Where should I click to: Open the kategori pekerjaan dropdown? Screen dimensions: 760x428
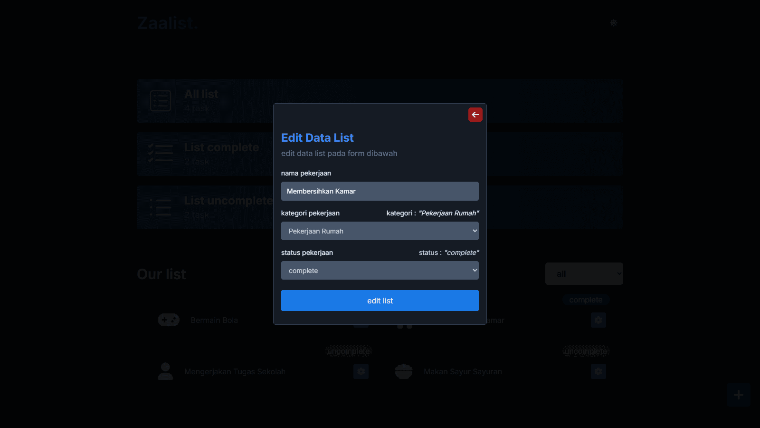[x=380, y=231]
